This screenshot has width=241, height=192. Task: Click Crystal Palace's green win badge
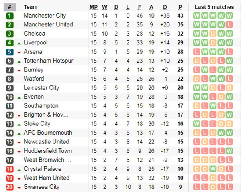213,169
